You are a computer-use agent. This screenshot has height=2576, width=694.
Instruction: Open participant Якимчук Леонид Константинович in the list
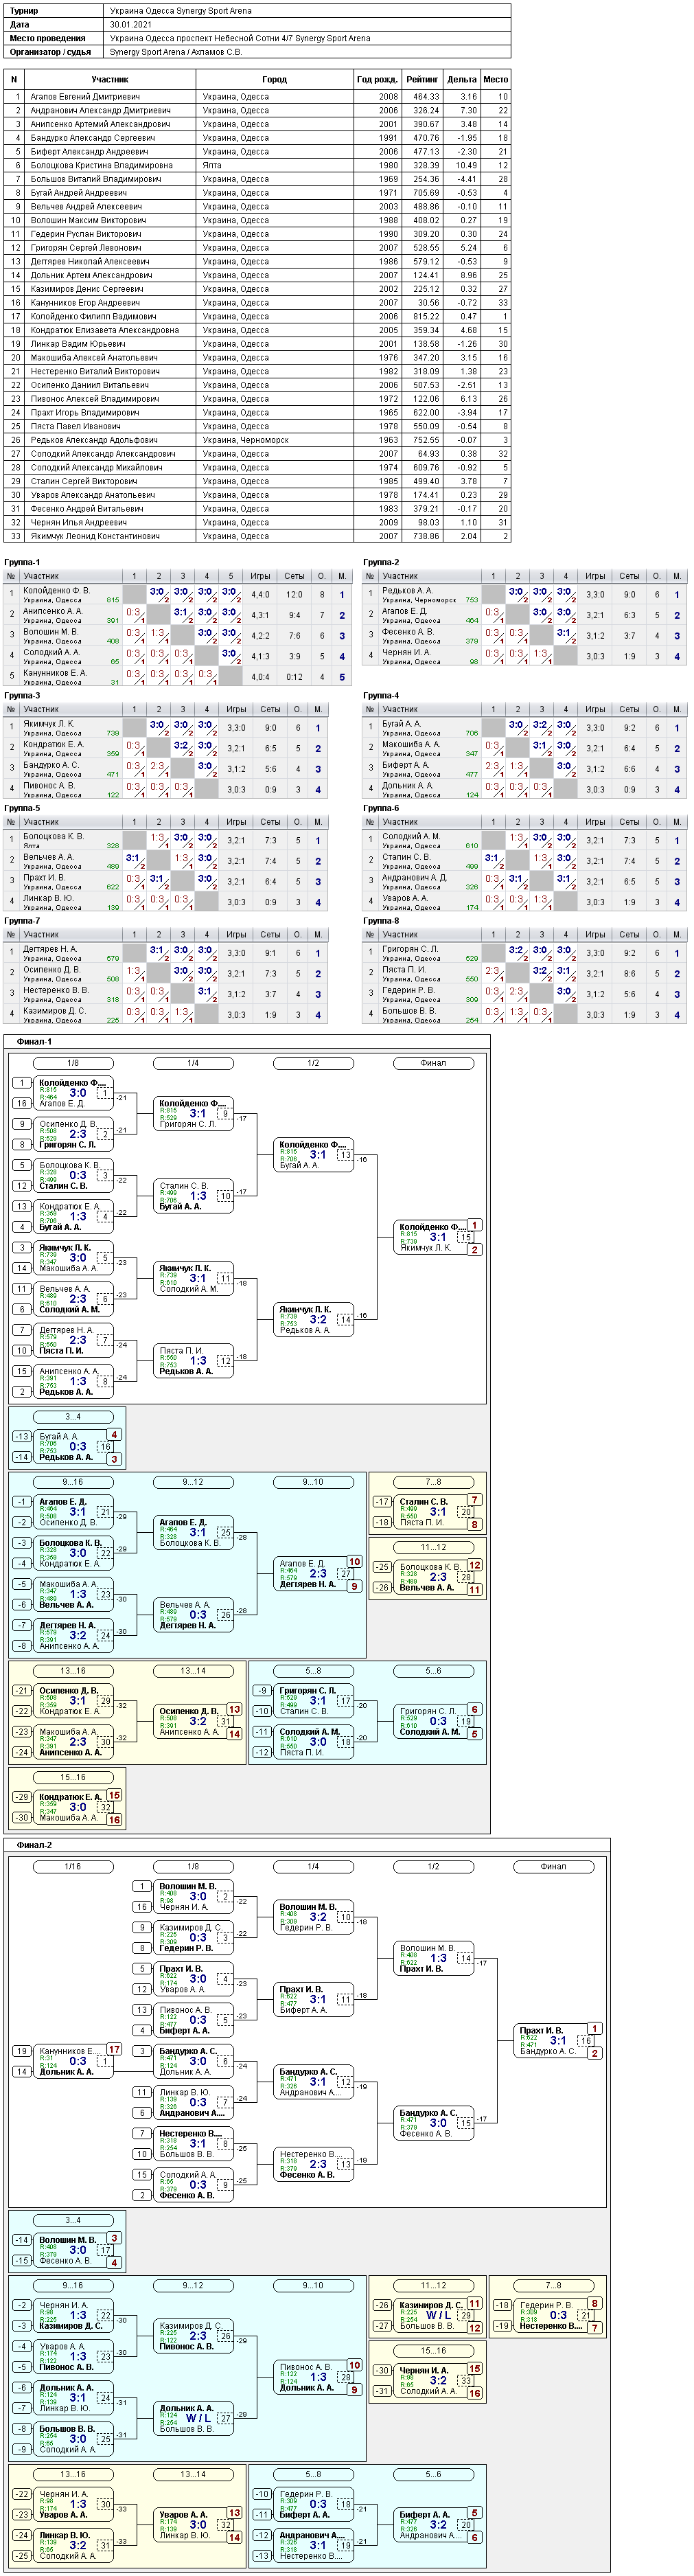pyautogui.click(x=95, y=536)
